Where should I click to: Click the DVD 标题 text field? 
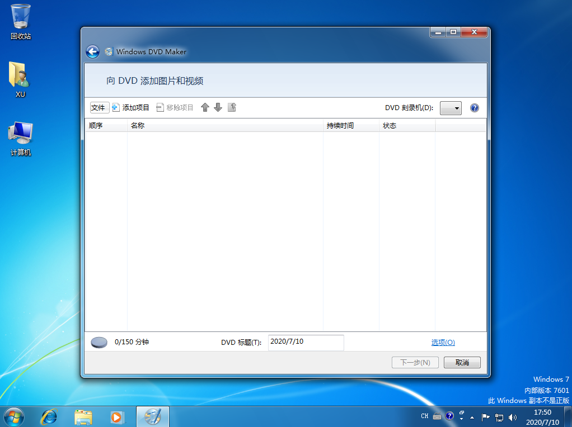(306, 343)
